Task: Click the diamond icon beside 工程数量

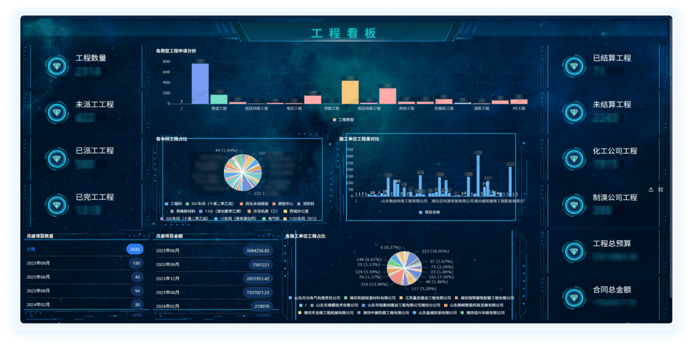Action: [x=56, y=66]
